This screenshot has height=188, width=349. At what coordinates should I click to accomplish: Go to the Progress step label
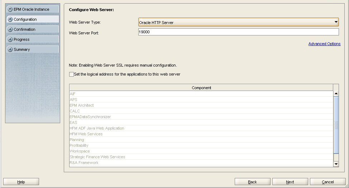coord(21,39)
